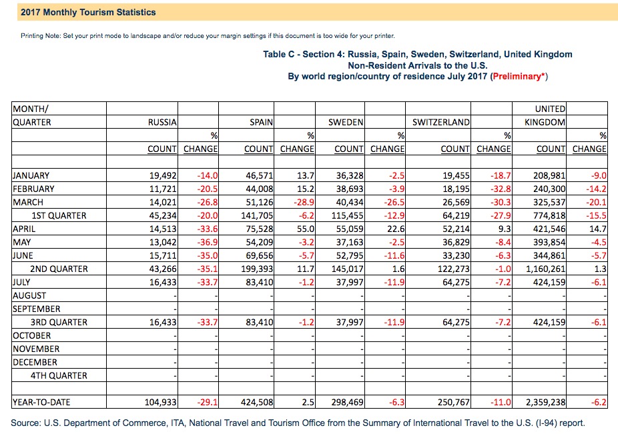Select the RUSSIA column header
618x434 pixels.
click(x=162, y=122)
